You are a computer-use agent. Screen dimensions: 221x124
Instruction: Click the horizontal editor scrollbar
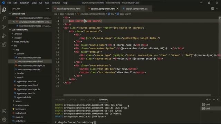click(137, 95)
